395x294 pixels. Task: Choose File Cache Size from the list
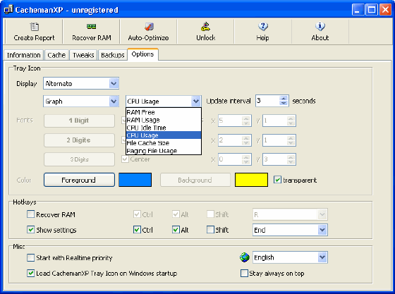pyautogui.click(x=164, y=143)
